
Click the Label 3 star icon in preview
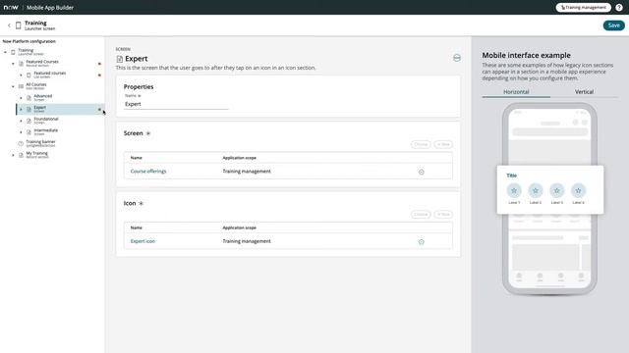pos(557,190)
